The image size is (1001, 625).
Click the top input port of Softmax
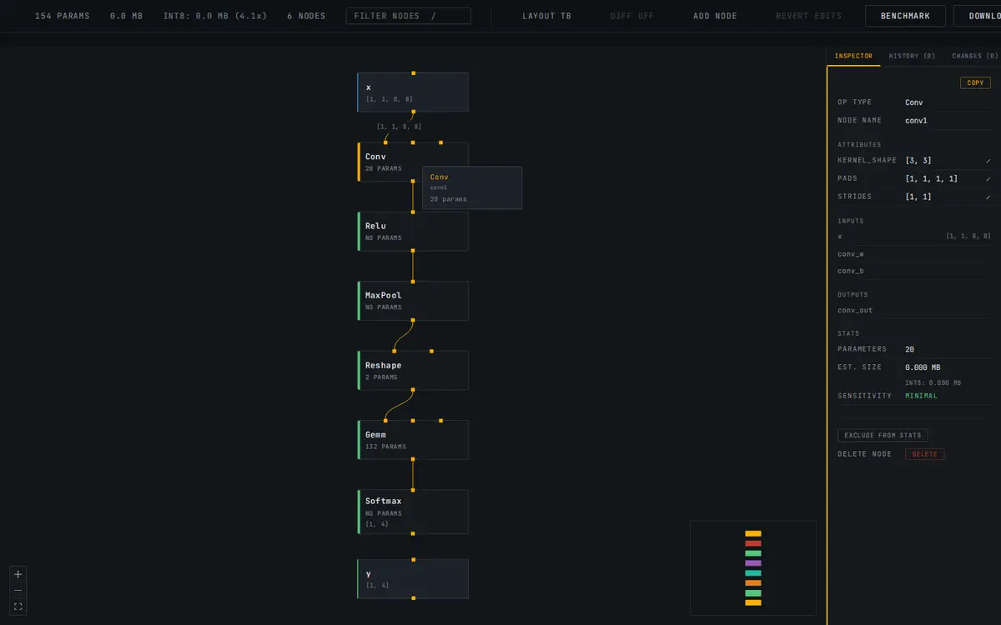click(x=413, y=490)
